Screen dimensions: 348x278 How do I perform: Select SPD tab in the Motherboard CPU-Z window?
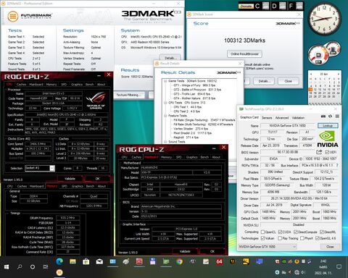[178, 157]
